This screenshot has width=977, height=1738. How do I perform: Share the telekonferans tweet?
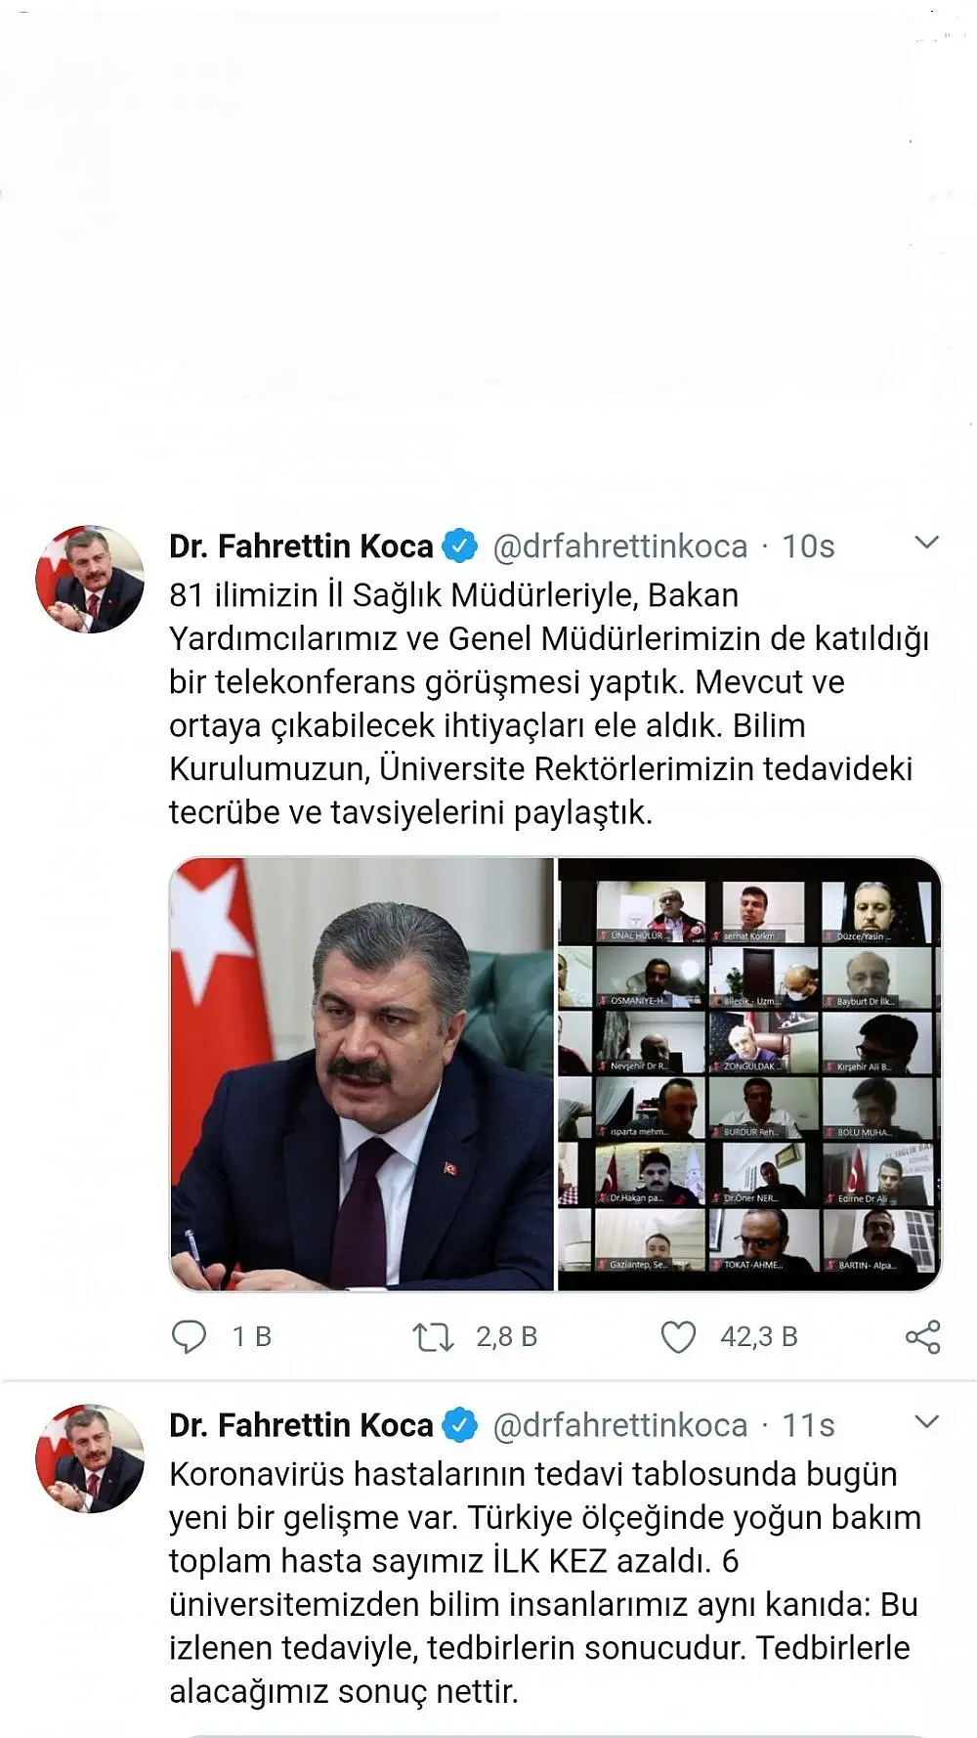click(922, 1336)
